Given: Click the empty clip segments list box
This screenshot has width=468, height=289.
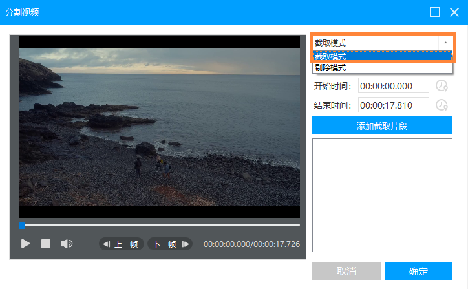Looking at the screenshot, I should tap(381, 194).
